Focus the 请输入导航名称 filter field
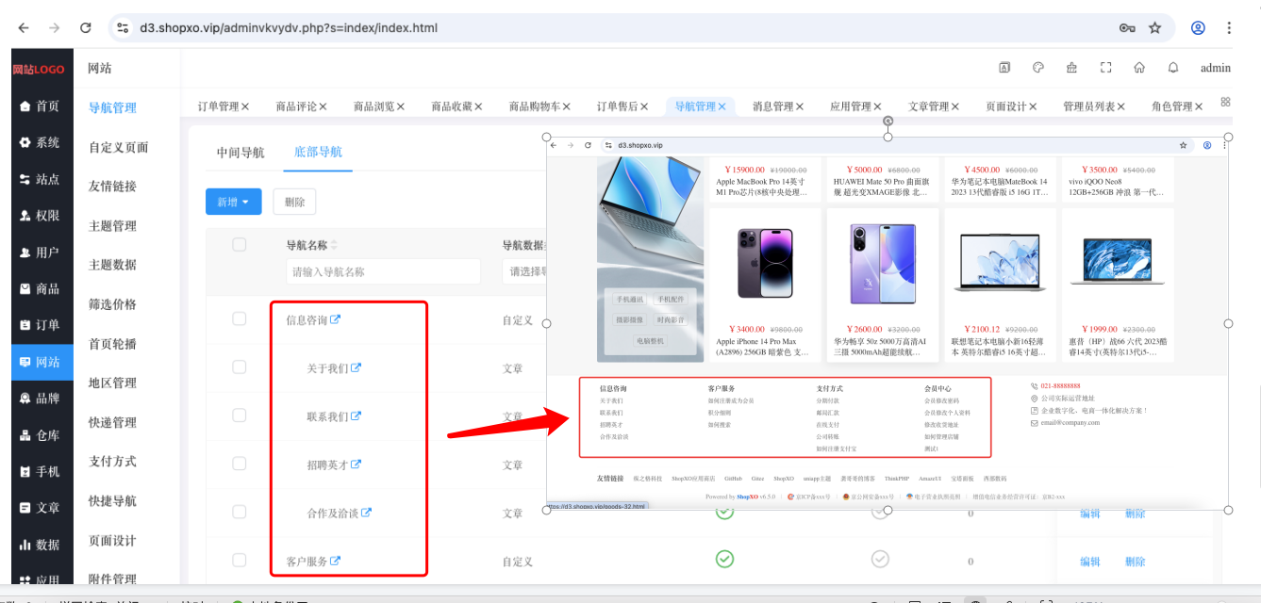Image resolution: width=1261 pixels, height=603 pixels. (x=382, y=271)
